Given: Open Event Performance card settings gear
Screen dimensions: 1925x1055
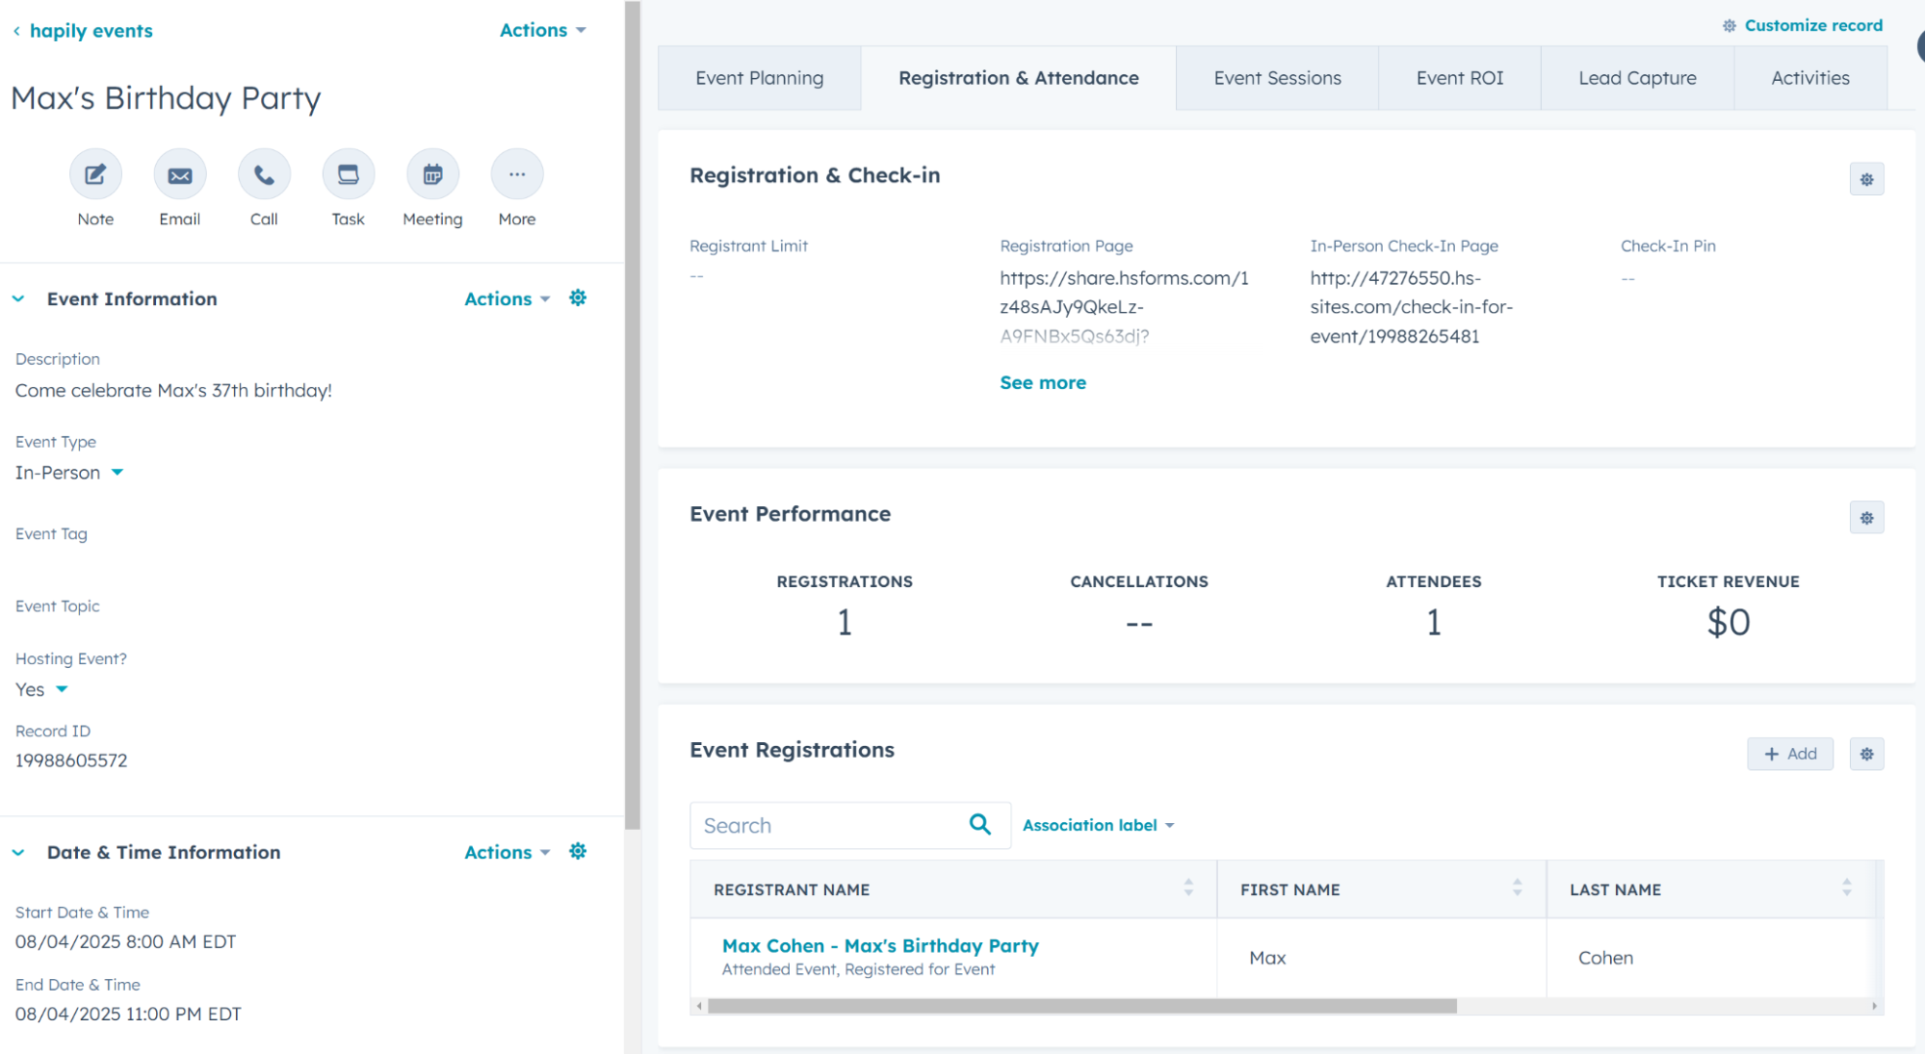Looking at the screenshot, I should [x=1866, y=518].
